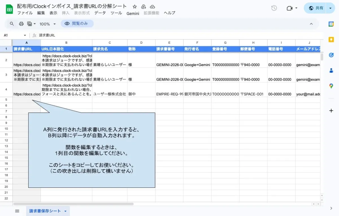Star the spreadsheet next to its title
Viewport: 339px width, 216px height.
coord(134,6)
